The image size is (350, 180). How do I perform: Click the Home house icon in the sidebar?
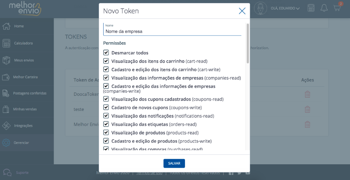click(x=6, y=26)
